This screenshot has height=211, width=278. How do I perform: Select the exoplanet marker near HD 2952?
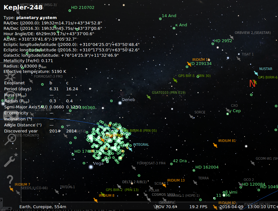point(213,44)
